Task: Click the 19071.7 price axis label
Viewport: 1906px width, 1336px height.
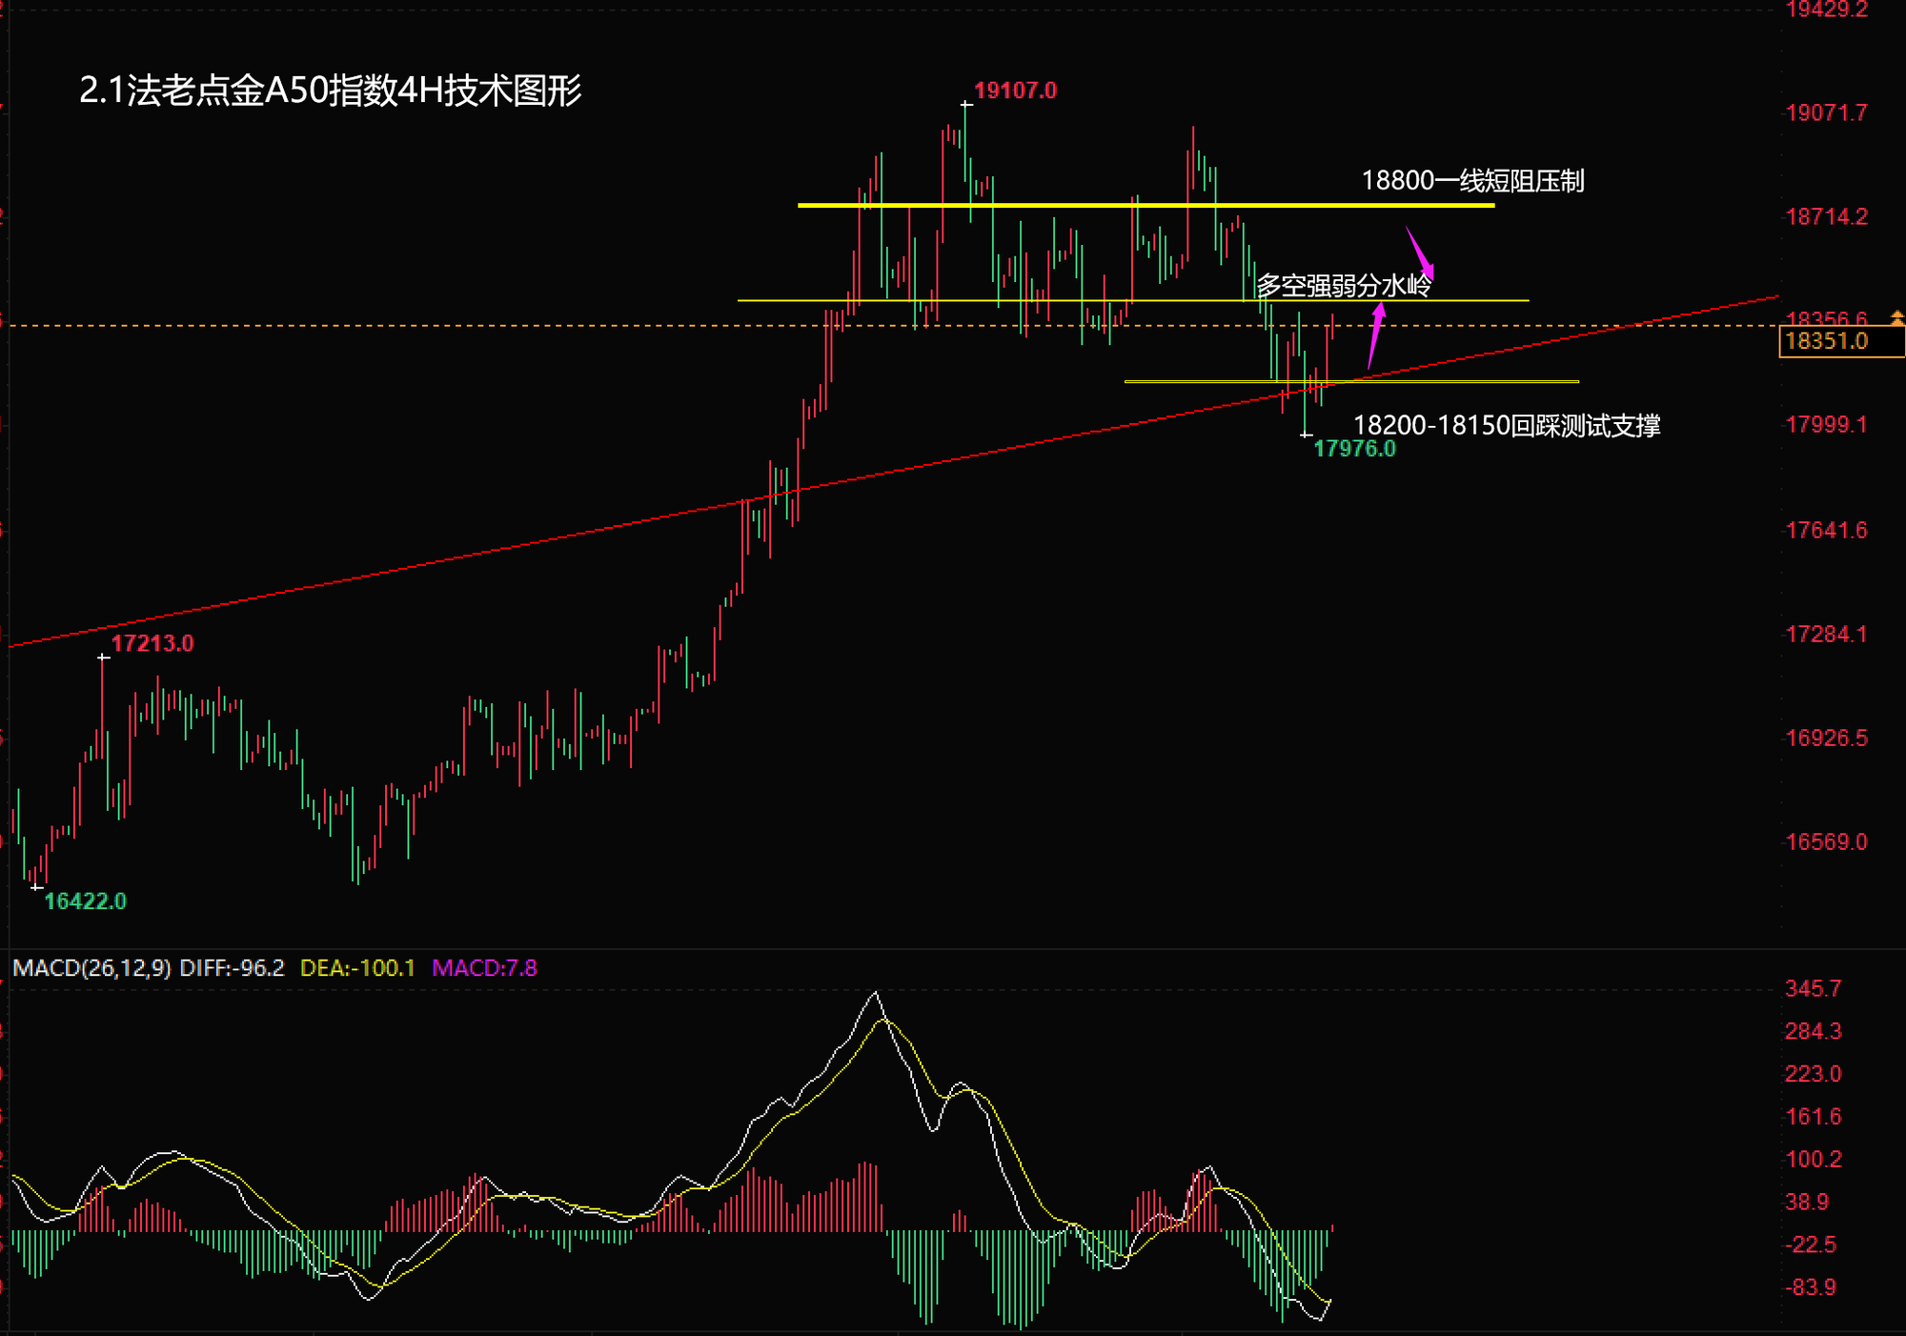Action: (x=1825, y=112)
